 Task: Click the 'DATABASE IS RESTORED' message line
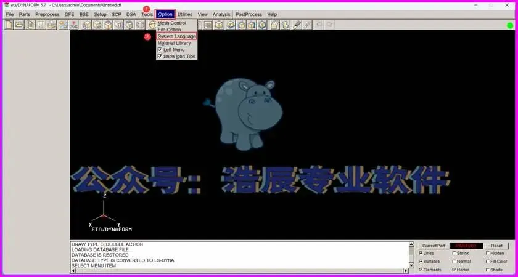click(100, 255)
